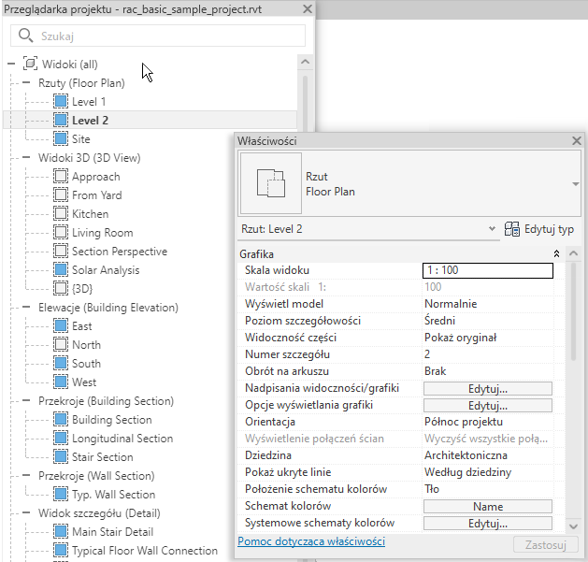Collapse the Widoki (all) tree node
Viewport: 588px width, 562px height.
click(11, 64)
